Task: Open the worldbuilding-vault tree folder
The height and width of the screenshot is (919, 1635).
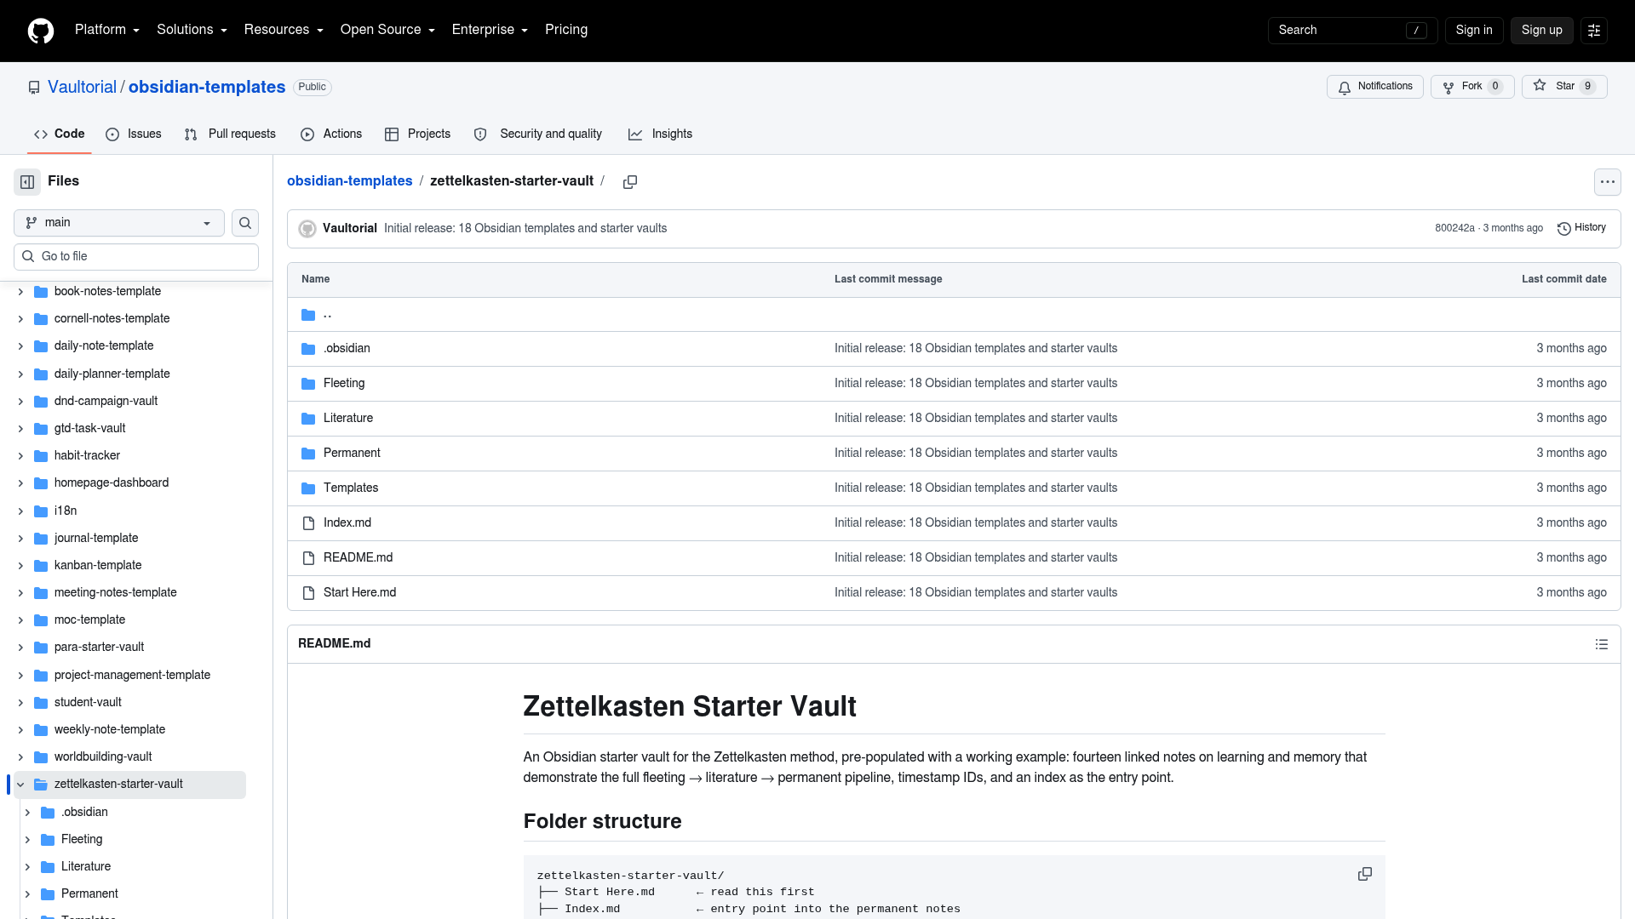Action: pos(103,757)
